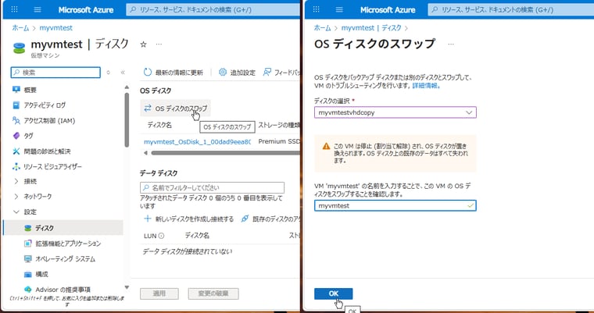594x313 pixels.
Task: Click the VM name confirmation field myvmtest
Action: point(395,205)
